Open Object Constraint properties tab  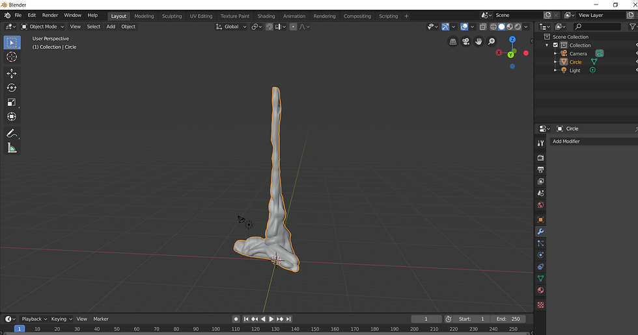[x=540, y=267]
